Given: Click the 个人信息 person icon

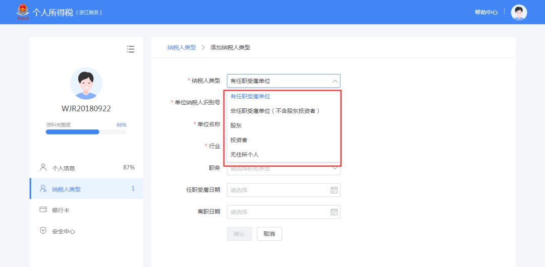Looking at the screenshot, I should (x=43, y=167).
